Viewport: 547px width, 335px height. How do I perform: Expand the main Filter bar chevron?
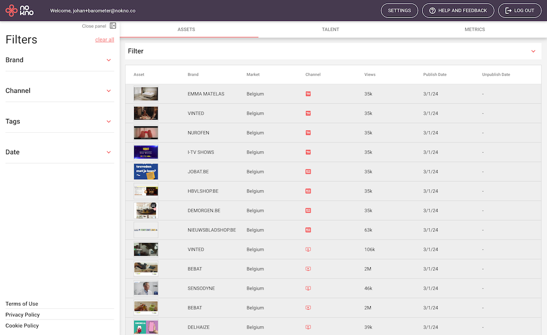point(533,51)
